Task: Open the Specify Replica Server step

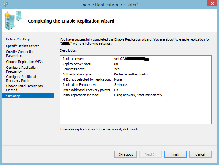Action: point(22,46)
